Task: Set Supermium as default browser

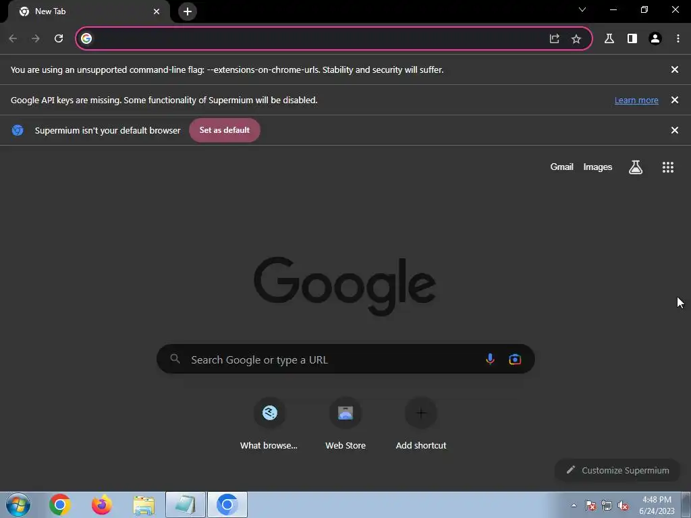Action: [224, 130]
